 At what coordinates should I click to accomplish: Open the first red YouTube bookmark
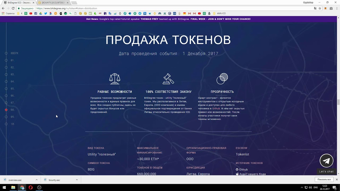[31, 13]
